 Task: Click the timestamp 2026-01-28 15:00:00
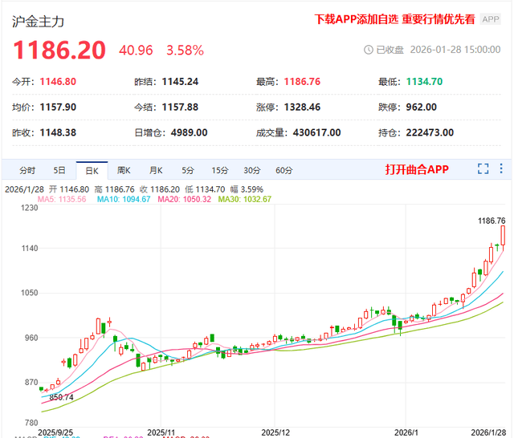(455, 50)
